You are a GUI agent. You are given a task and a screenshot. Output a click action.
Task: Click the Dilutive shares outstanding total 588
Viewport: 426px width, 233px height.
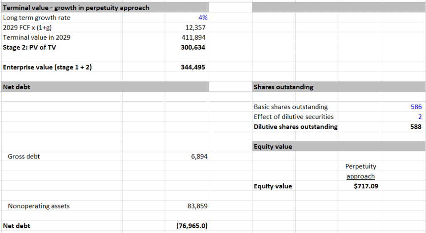[x=404, y=127]
